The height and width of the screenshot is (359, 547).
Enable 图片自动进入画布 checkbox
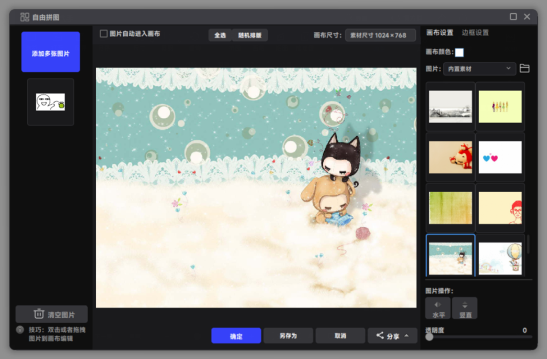(x=104, y=34)
